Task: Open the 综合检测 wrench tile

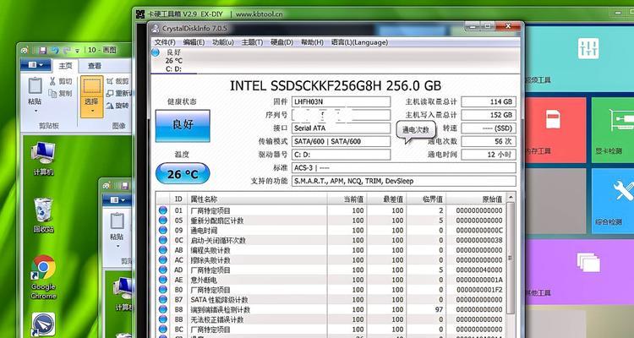Action: point(613,201)
